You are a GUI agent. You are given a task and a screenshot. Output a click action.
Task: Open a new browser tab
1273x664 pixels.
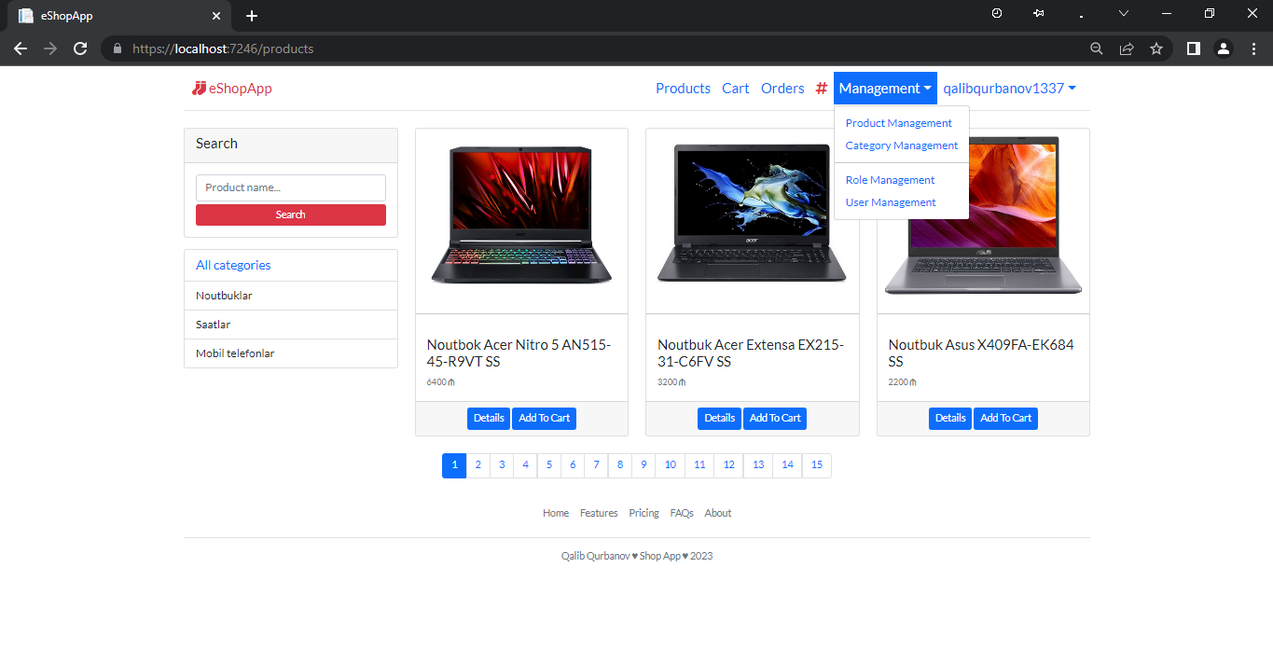(252, 16)
